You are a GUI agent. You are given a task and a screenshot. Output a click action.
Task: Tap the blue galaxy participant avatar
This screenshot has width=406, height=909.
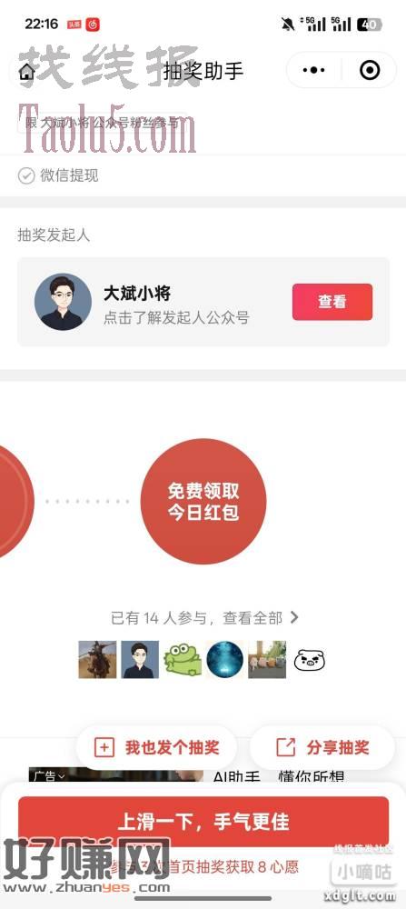coord(224,660)
